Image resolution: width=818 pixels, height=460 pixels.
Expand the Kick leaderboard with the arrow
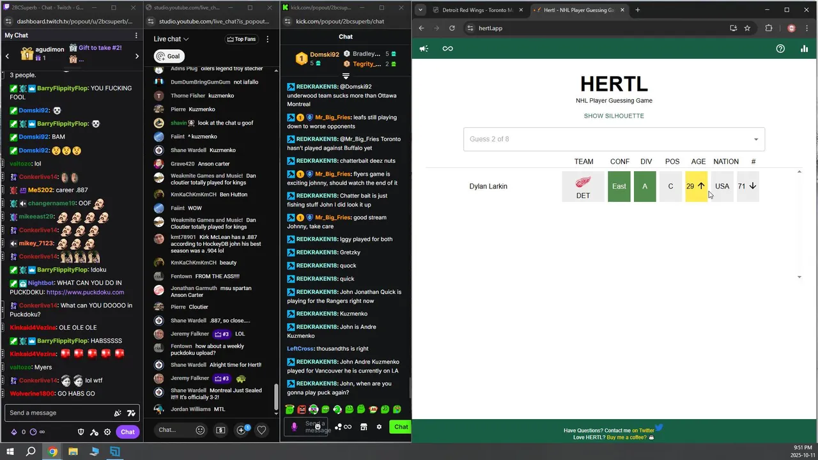pyautogui.click(x=346, y=76)
